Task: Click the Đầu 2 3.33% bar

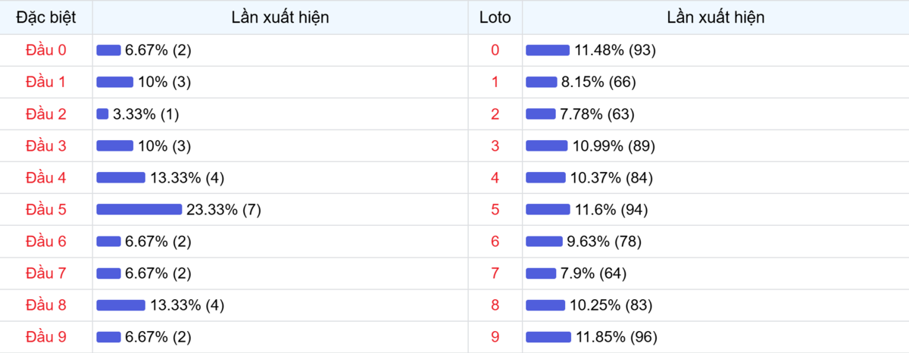Action: (102, 114)
